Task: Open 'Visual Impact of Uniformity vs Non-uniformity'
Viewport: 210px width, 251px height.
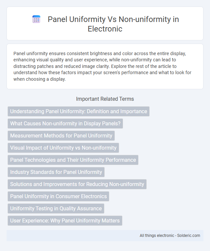Action: [x=63, y=148]
